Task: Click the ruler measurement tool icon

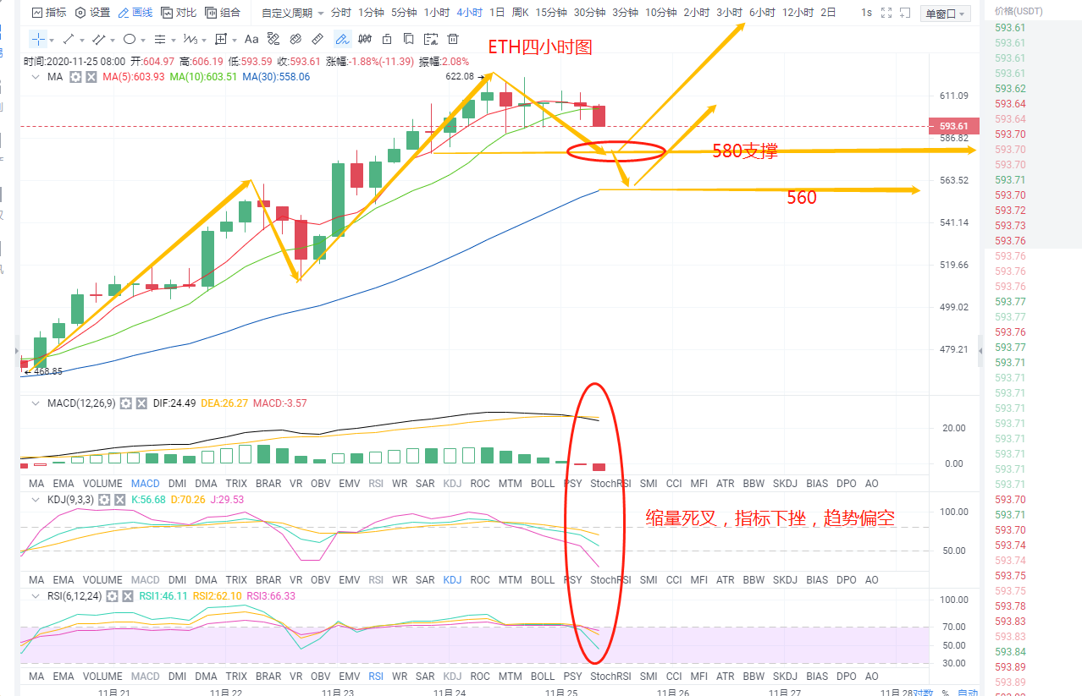Action: tap(317, 39)
